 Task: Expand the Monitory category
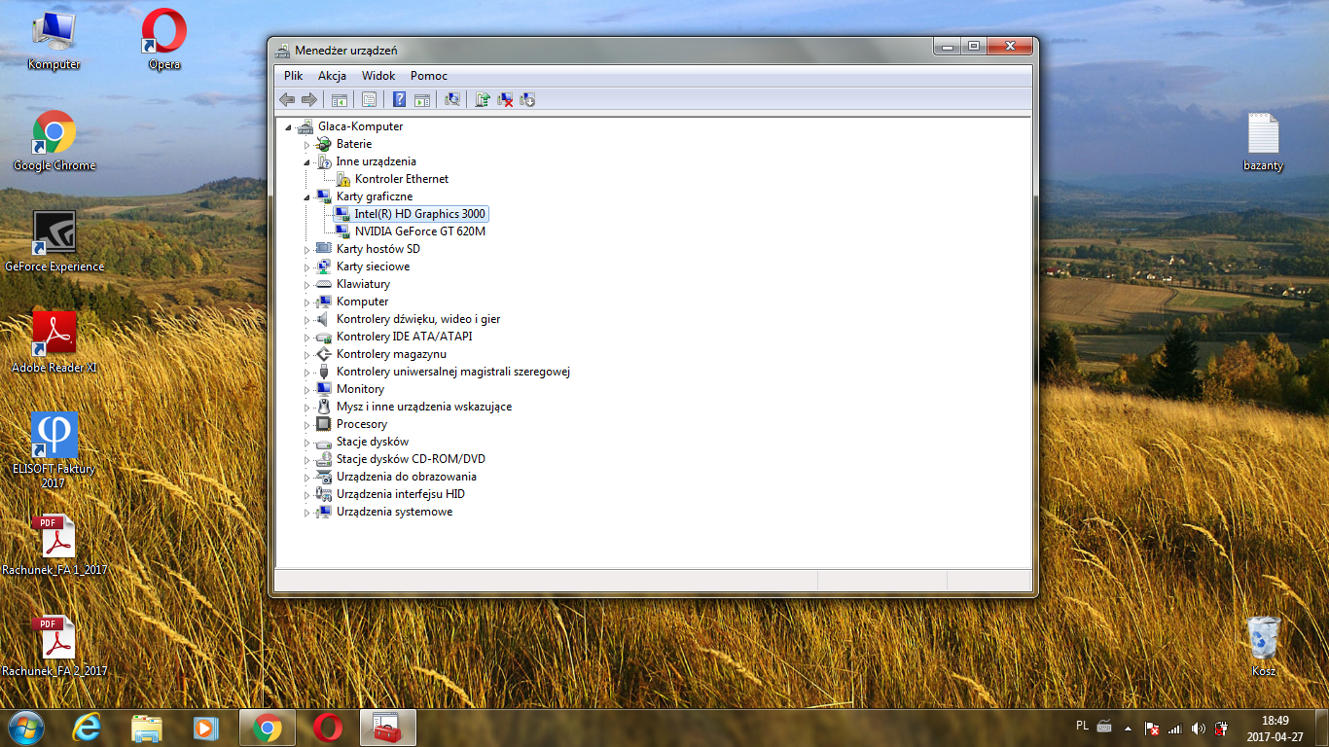(x=306, y=389)
